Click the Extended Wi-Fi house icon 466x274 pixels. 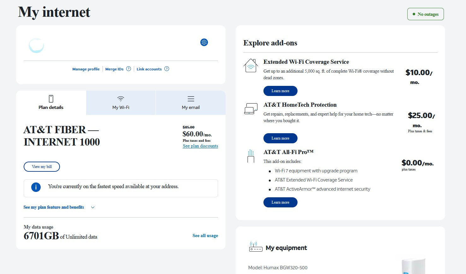click(x=251, y=66)
